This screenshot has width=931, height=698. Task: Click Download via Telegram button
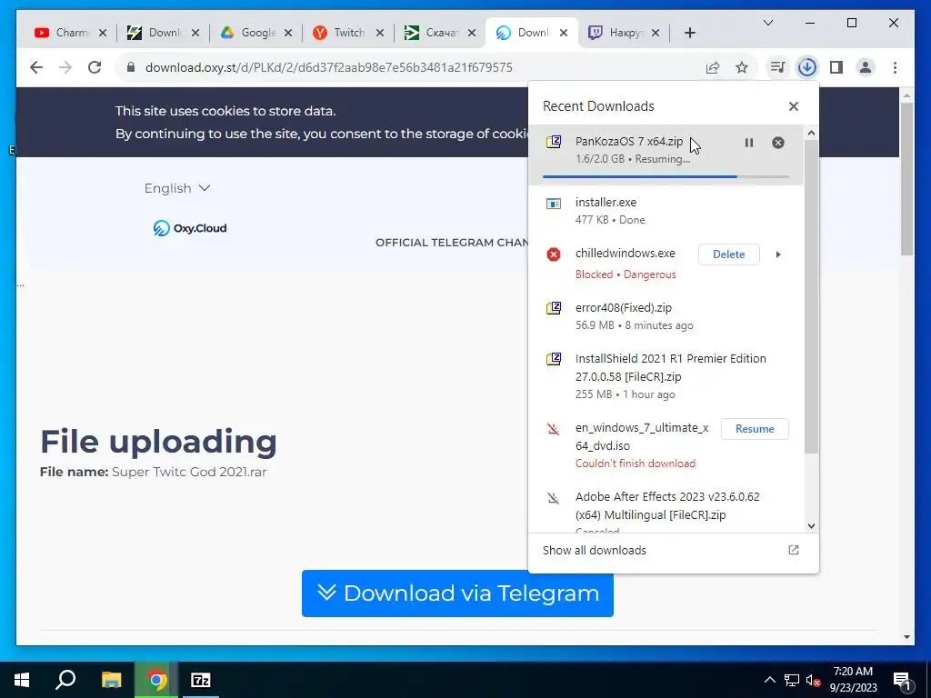[457, 593]
